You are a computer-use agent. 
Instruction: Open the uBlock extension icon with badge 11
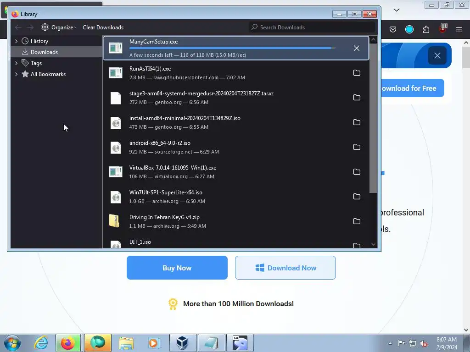coord(443,29)
